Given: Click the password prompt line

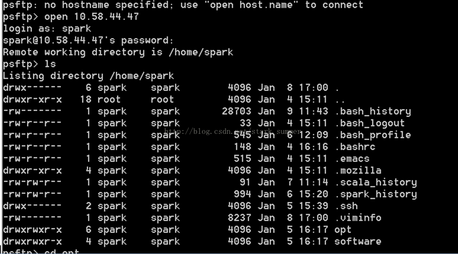Looking at the screenshot, I should 88,40.
